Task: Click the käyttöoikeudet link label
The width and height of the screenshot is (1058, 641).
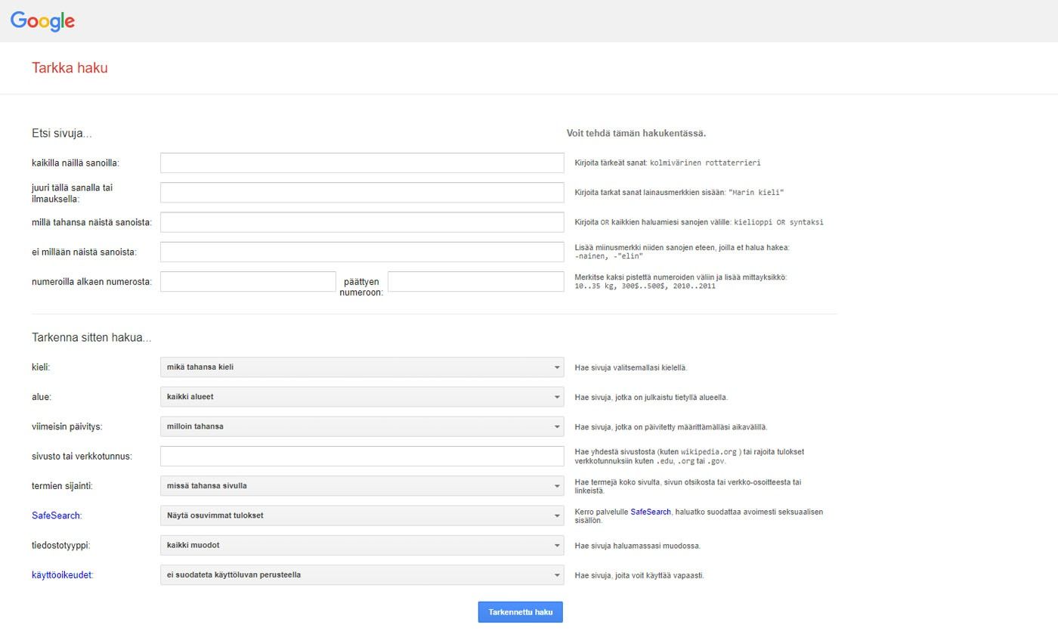Action: [x=62, y=574]
